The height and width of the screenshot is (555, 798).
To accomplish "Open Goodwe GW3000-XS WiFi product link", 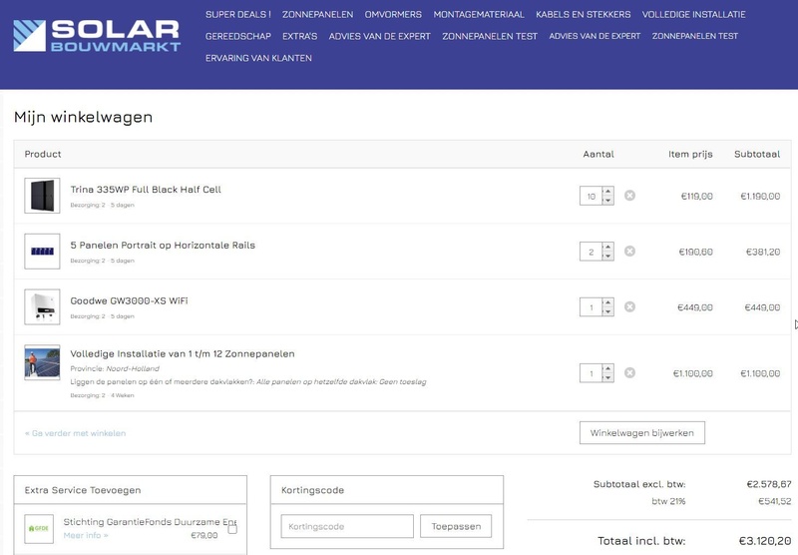I will point(130,300).
